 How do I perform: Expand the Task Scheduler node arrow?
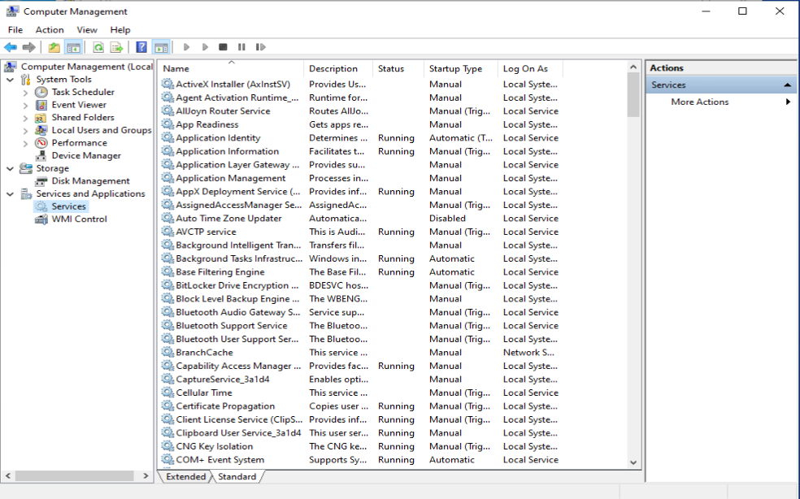pyautogui.click(x=25, y=93)
